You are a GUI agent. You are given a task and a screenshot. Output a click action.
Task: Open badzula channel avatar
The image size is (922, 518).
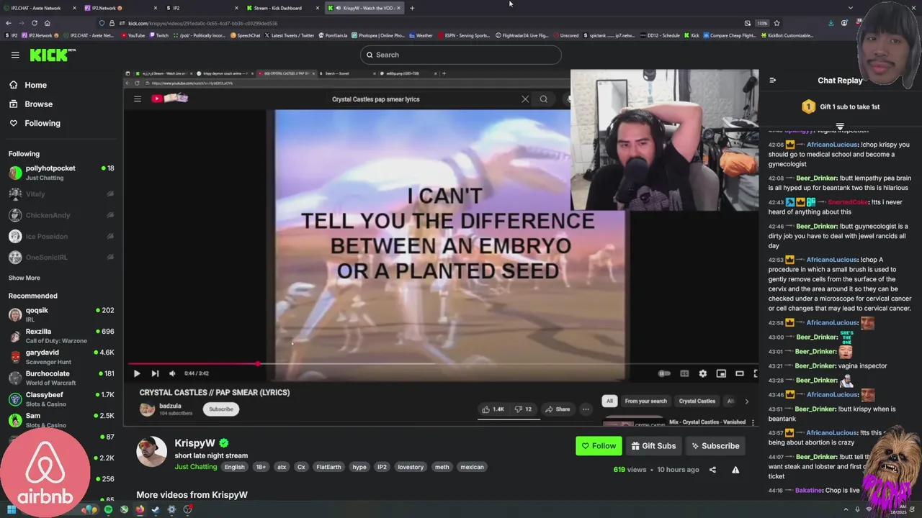pos(147,409)
